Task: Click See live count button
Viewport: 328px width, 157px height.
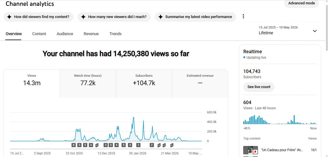Action: click(x=259, y=87)
